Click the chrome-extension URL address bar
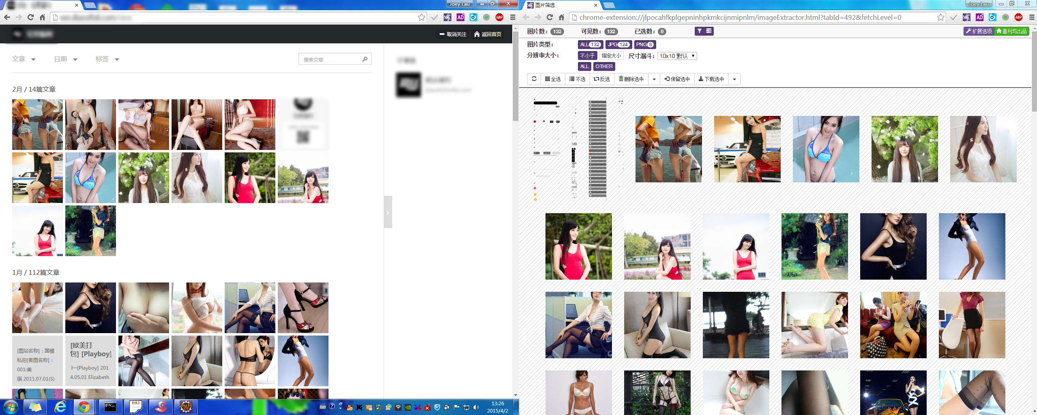 756,17
